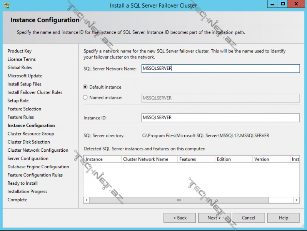Select the Default instance radio button
This screenshot has width=307, height=231.
85,87
